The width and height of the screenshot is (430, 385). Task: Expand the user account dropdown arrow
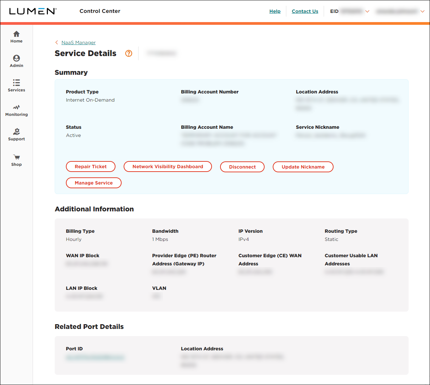pos(423,12)
